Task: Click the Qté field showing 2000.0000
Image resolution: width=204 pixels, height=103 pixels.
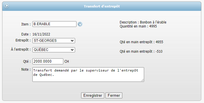Action: click(x=48, y=61)
